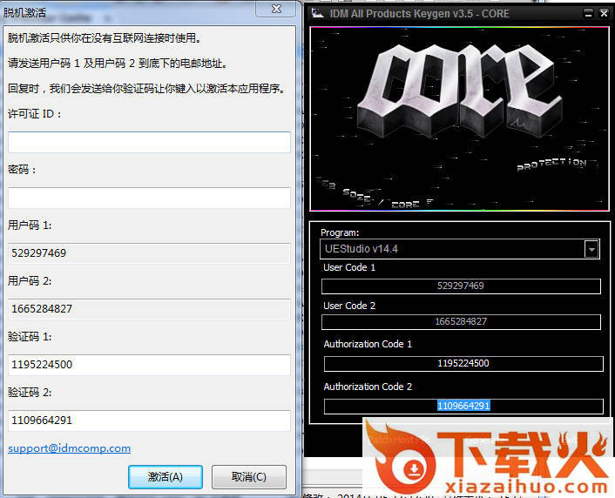
Task: Select the 用户码 1 field showing 529297469
Action: click(x=149, y=253)
